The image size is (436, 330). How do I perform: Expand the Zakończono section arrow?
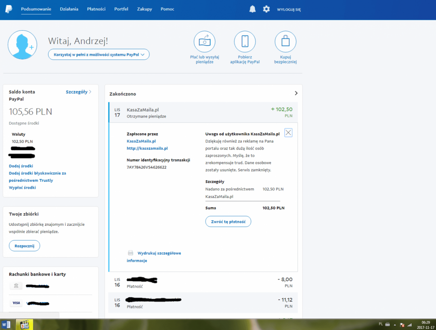(x=296, y=93)
